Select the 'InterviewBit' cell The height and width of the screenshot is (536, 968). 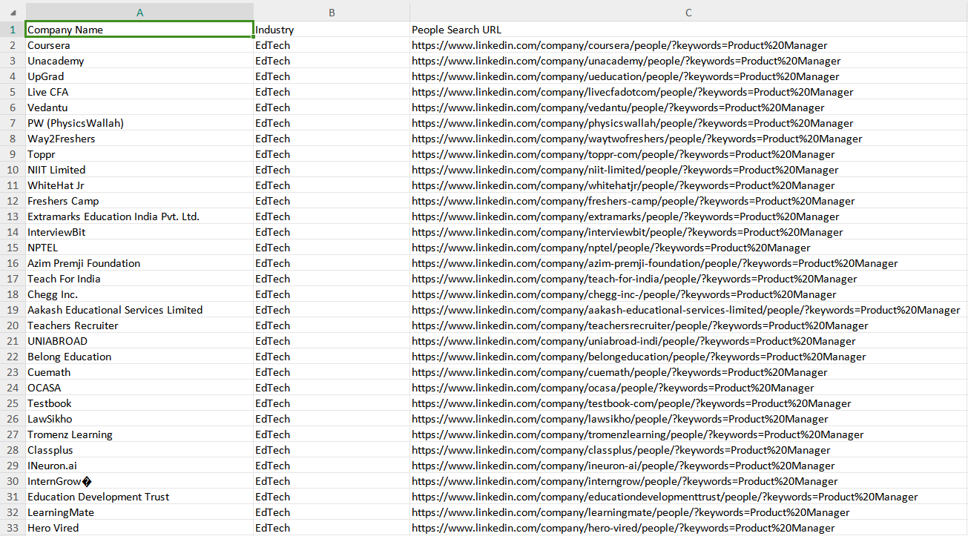(139, 232)
